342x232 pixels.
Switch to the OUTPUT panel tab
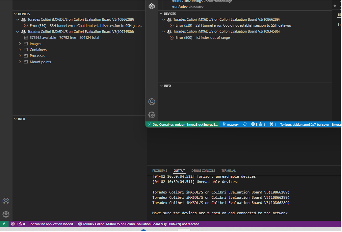click(x=179, y=171)
